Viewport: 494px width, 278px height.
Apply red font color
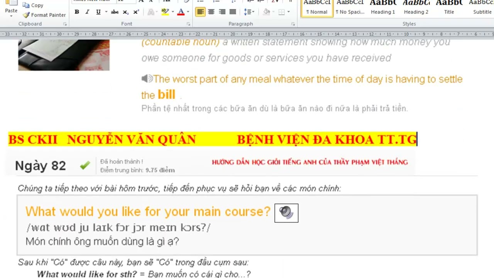coord(181,12)
